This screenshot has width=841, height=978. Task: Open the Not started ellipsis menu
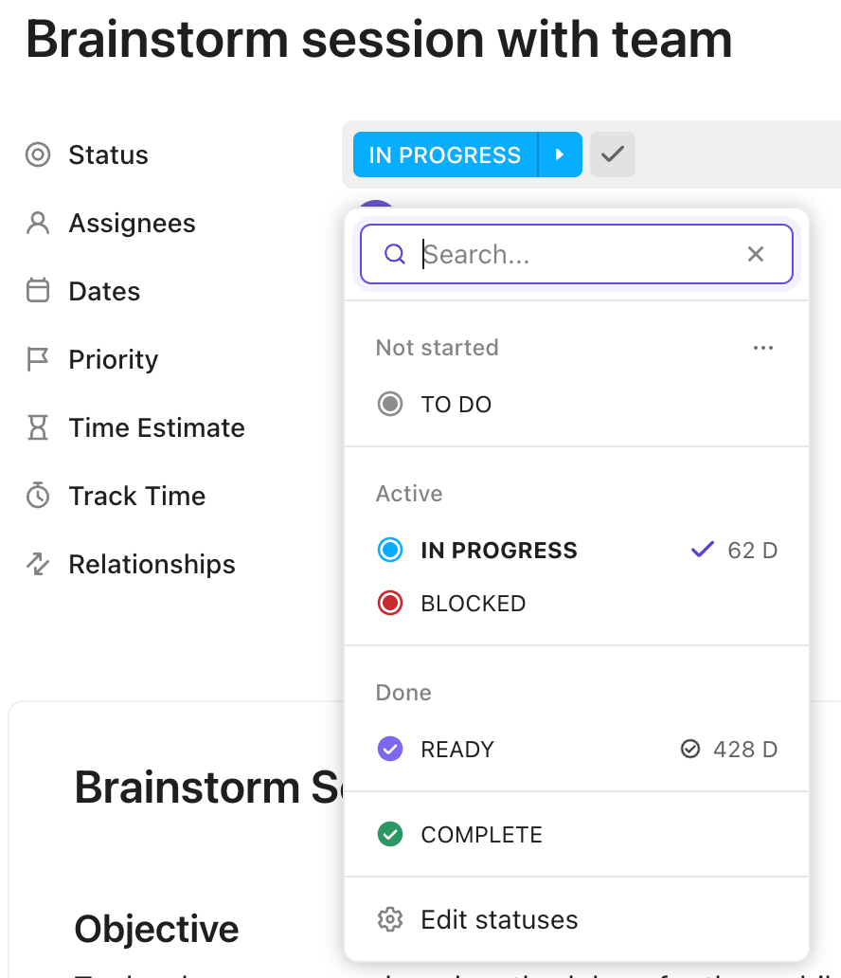(x=763, y=348)
